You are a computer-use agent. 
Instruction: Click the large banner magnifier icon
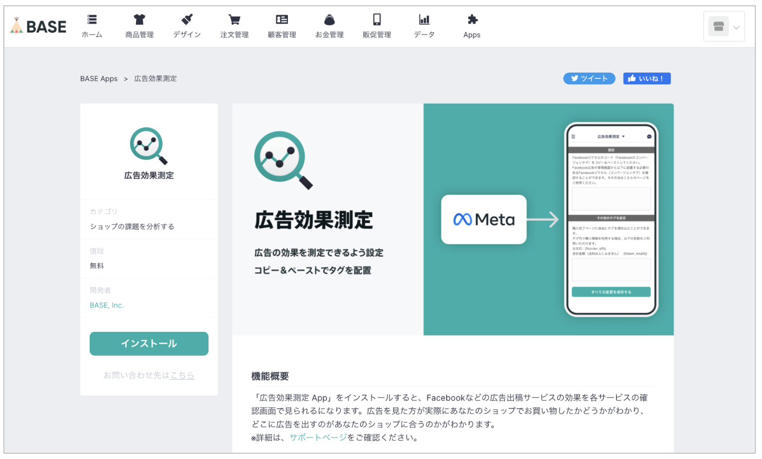[x=283, y=160]
